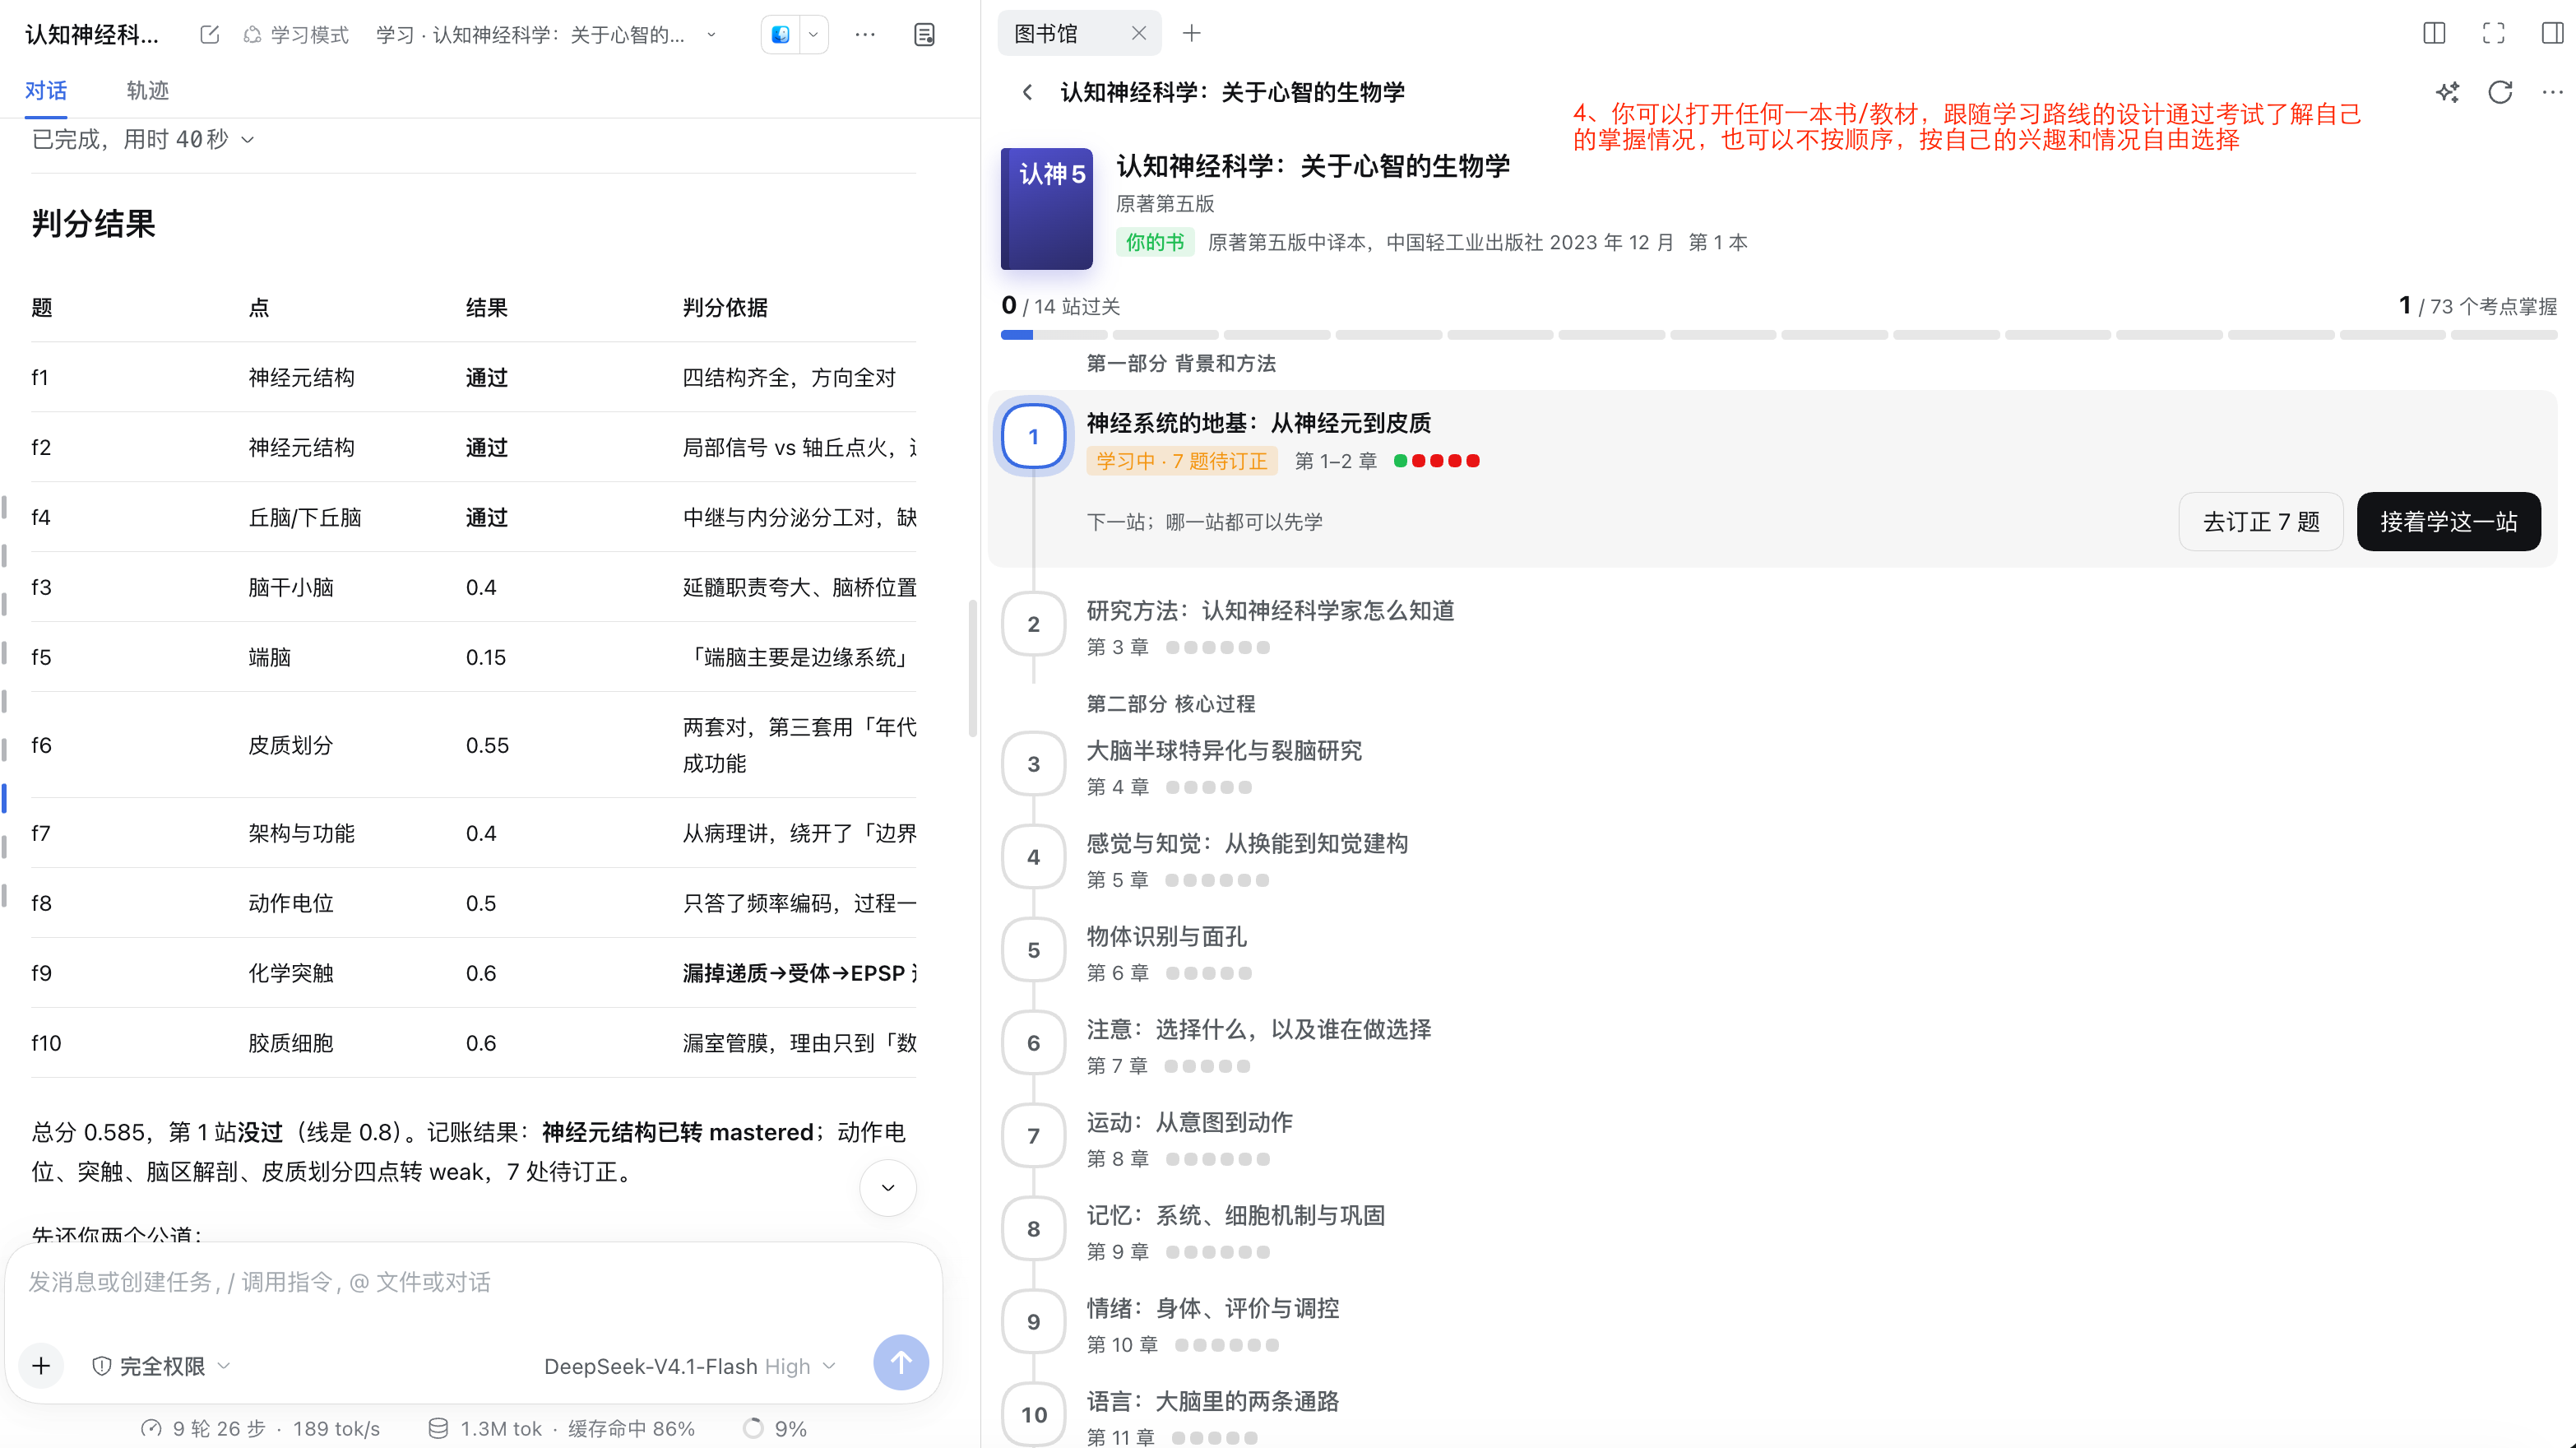
Task: Send message with the arrow button
Action: (x=900, y=1363)
